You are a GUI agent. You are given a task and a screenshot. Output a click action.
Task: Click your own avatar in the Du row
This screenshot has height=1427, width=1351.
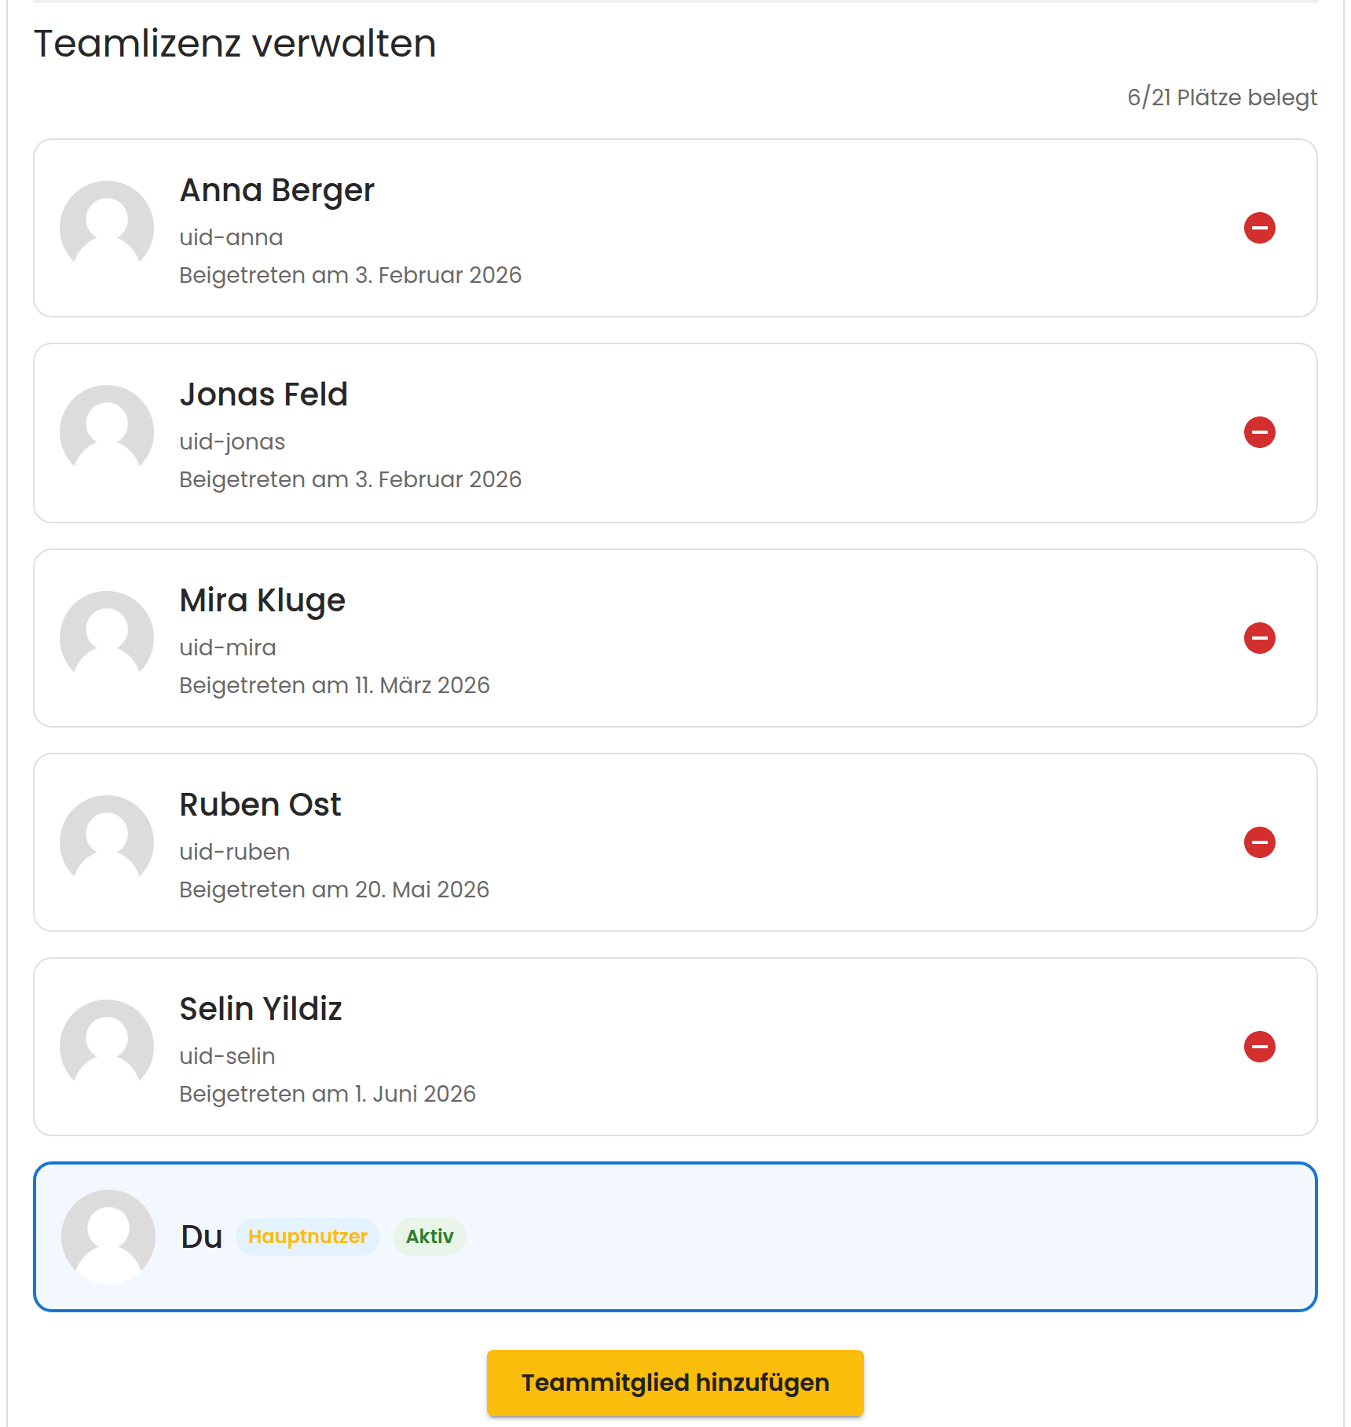pyautogui.click(x=108, y=1237)
